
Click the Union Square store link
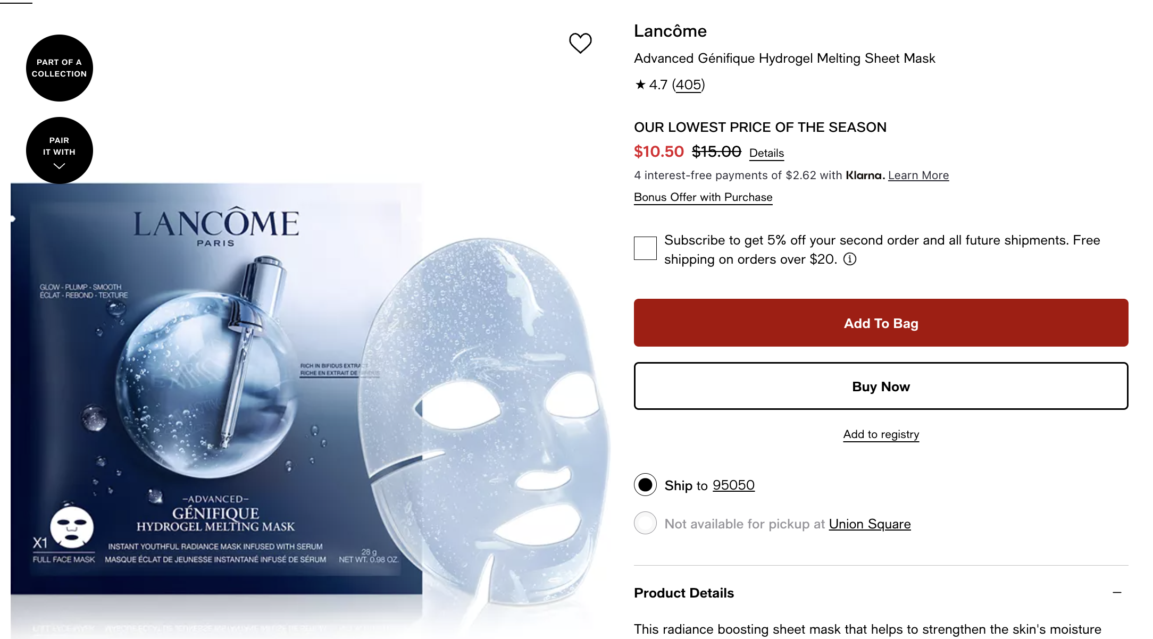pyautogui.click(x=870, y=524)
